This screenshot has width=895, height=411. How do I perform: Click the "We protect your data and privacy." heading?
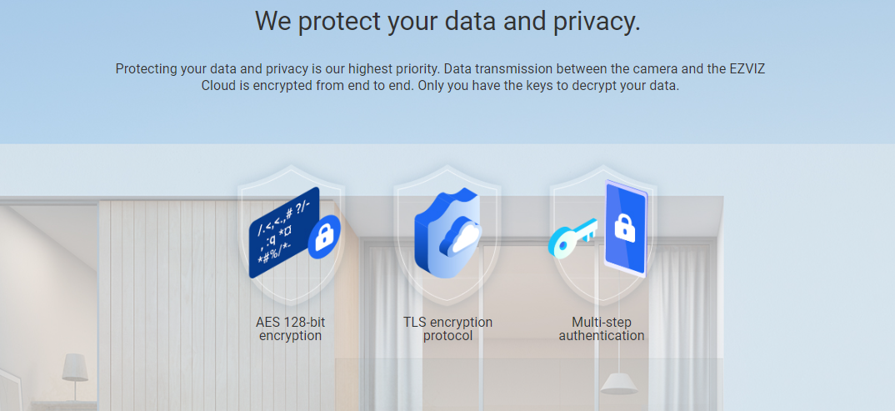[x=447, y=21]
